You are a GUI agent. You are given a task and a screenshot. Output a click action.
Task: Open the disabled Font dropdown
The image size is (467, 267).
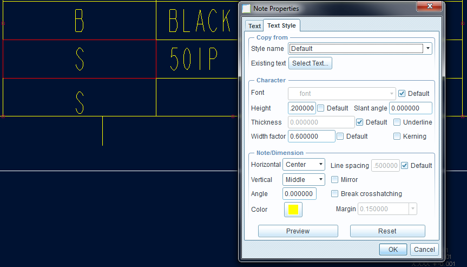click(x=341, y=94)
